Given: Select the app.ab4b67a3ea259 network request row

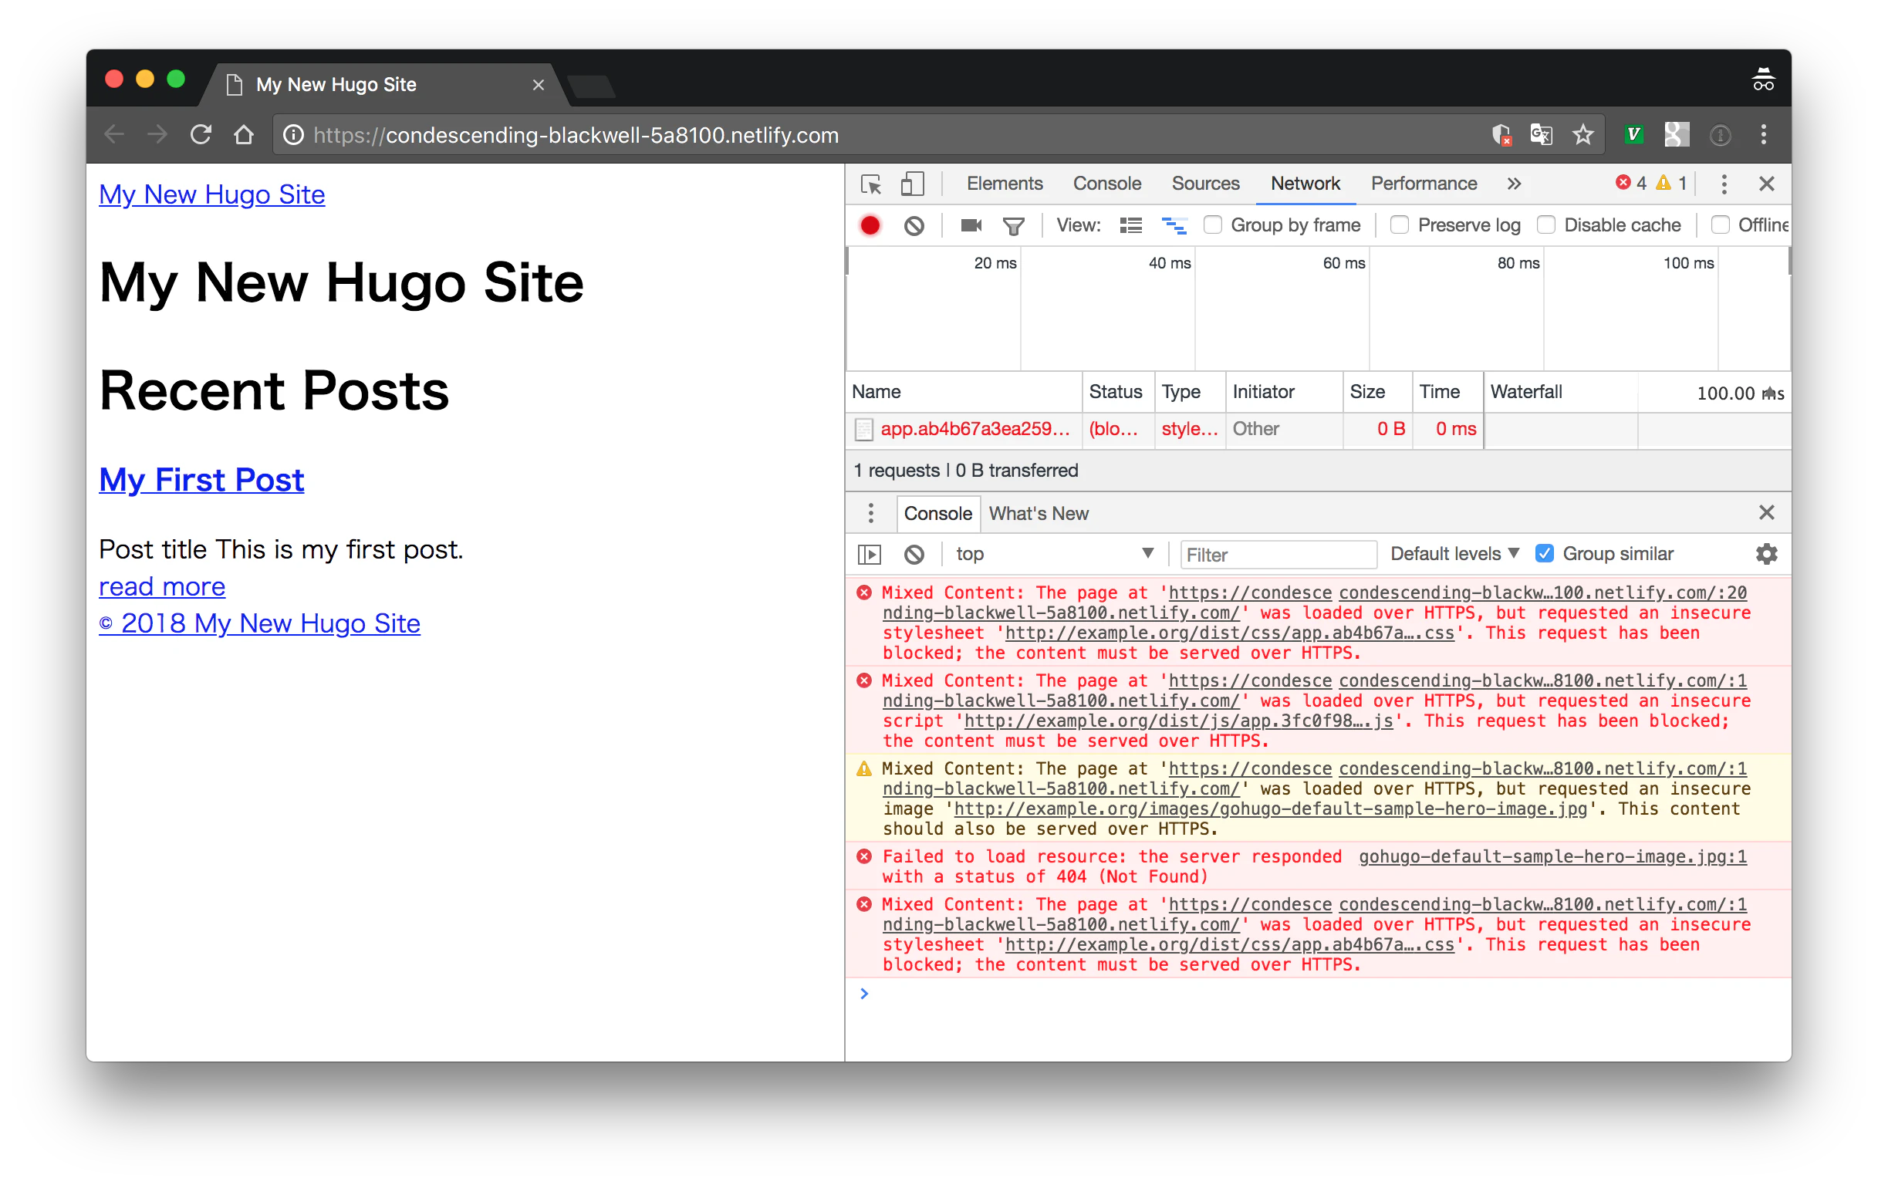Looking at the screenshot, I should point(1318,429).
